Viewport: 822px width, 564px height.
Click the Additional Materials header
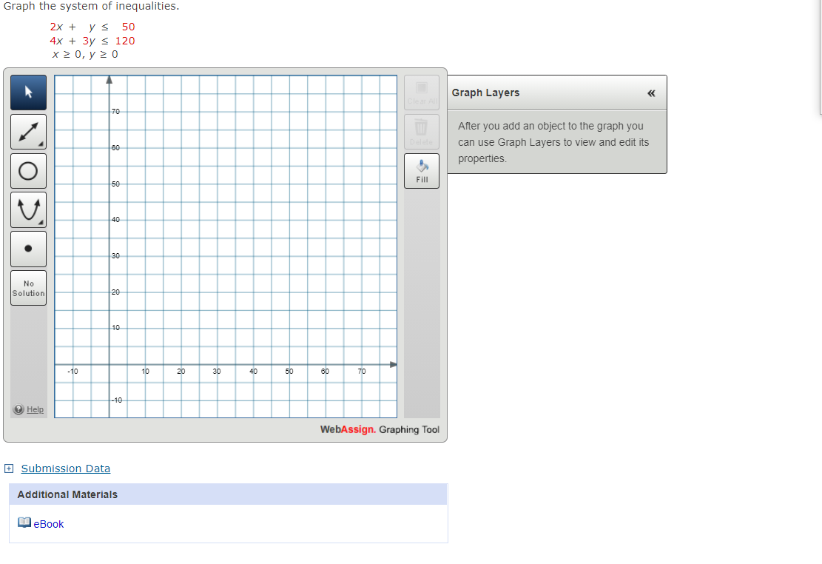67,494
